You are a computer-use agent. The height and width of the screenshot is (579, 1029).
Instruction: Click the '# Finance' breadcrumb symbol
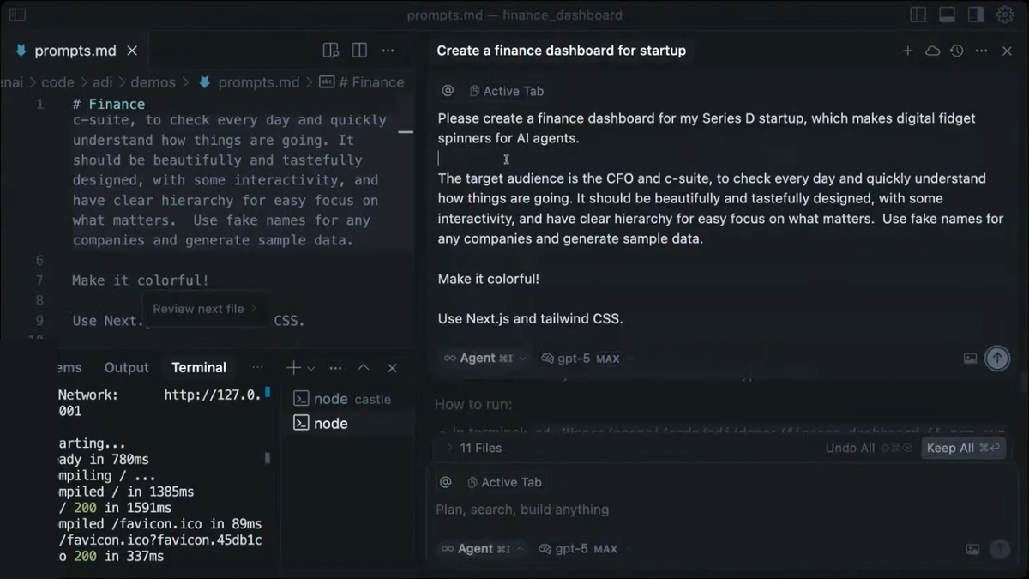362,82
